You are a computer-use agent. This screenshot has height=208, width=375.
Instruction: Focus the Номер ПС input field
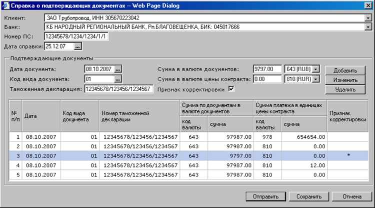tap(76, 37)
